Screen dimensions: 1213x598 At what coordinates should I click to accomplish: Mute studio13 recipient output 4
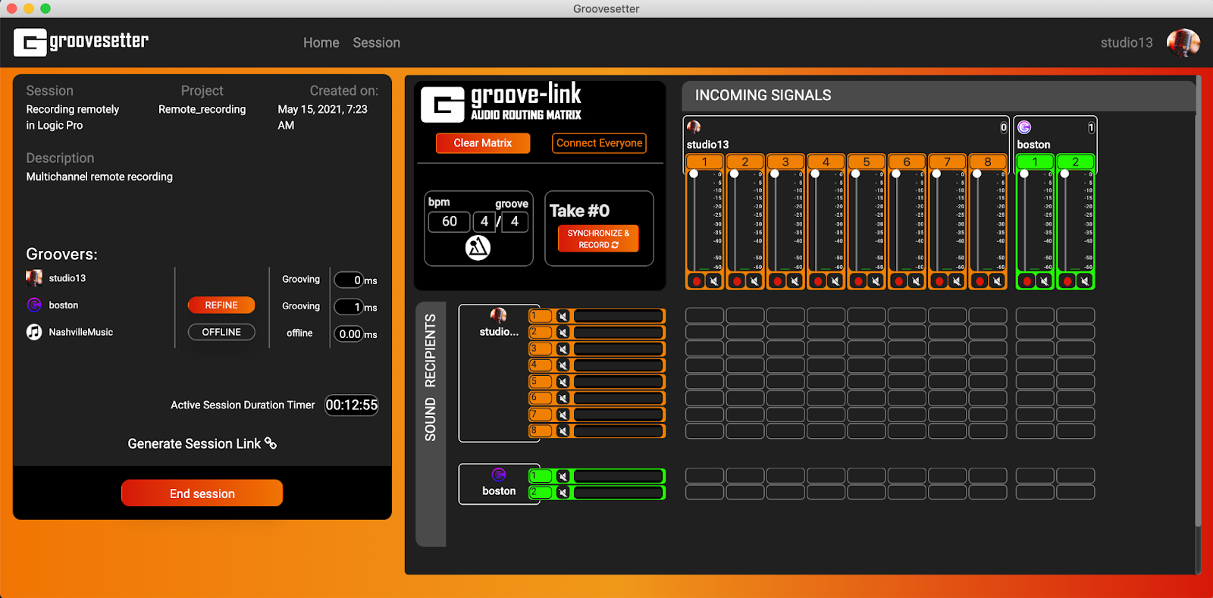[563, 365]
